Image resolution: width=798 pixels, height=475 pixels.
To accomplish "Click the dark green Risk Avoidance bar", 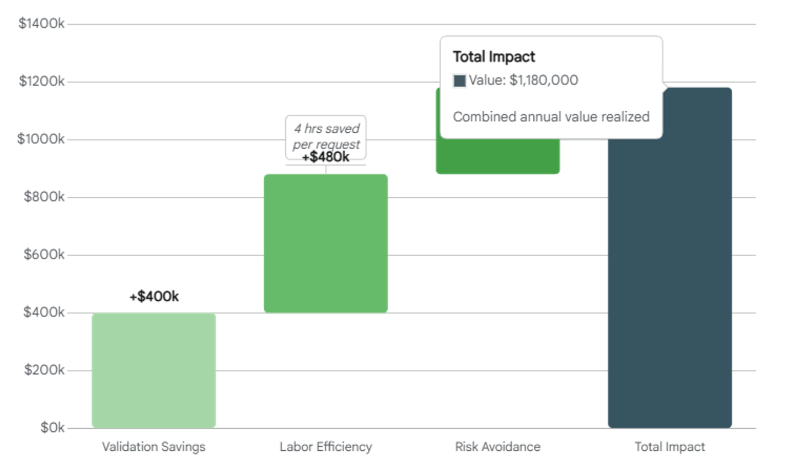I will (497, 156).
